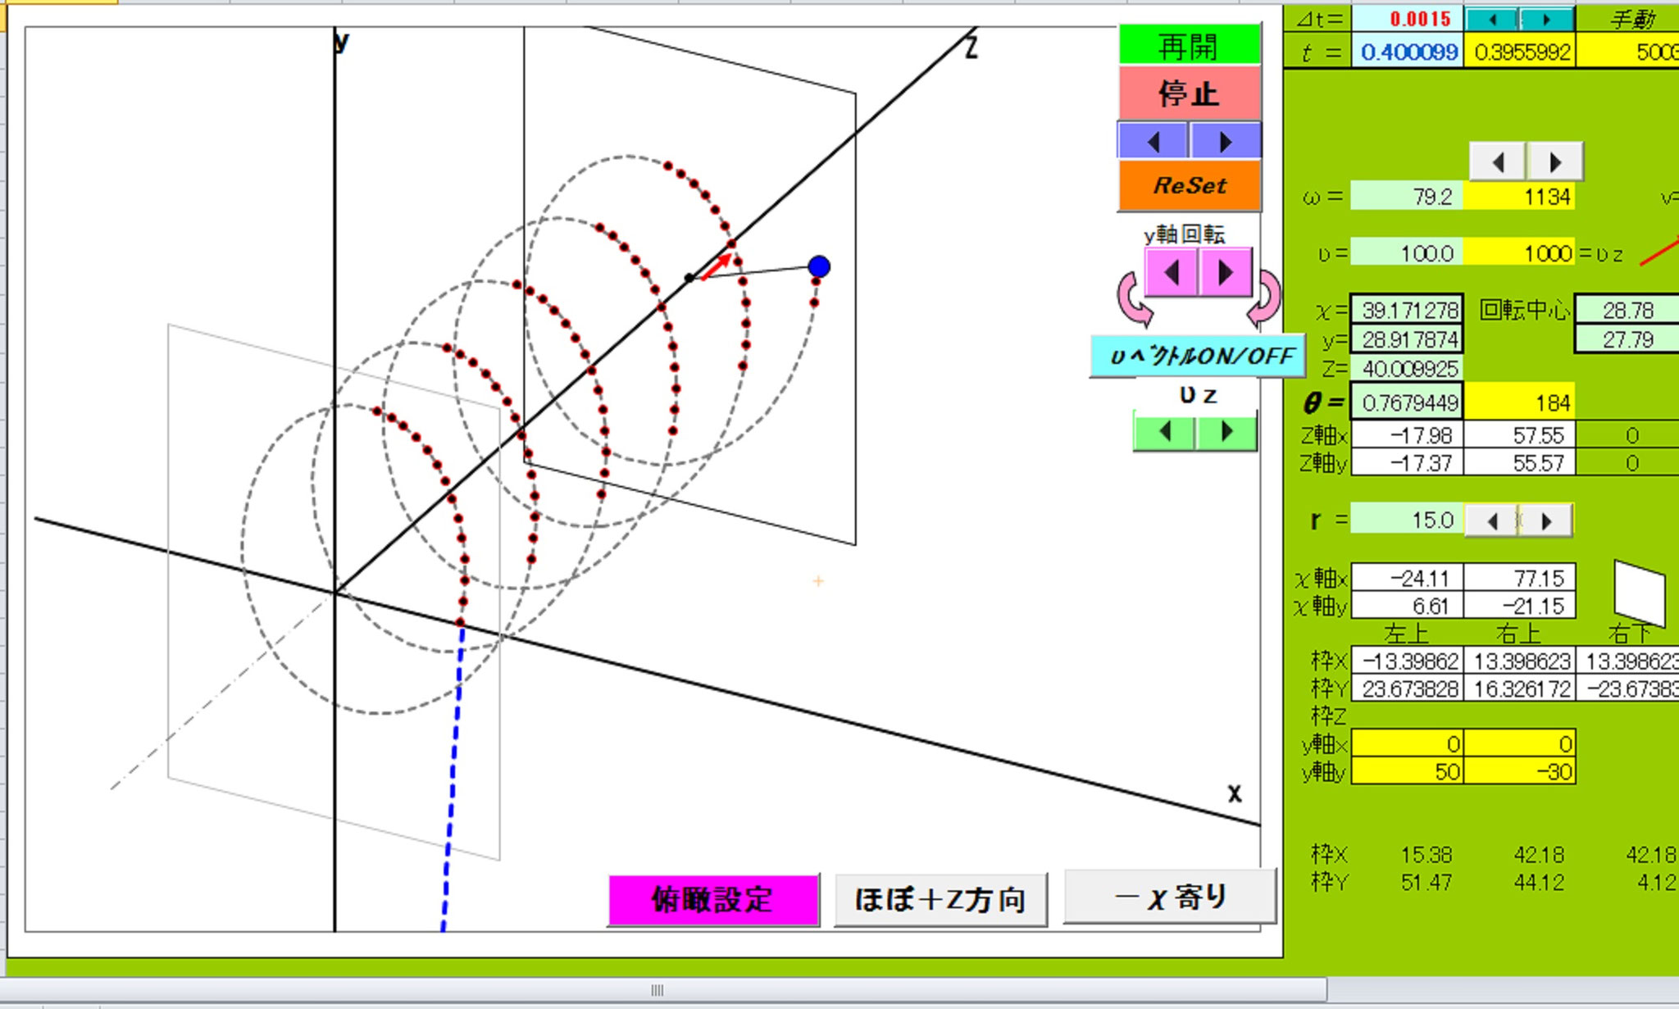Image resolution: width=1679 pixels, height=1009 pixels.
Task: Step forward with the blue right arrow under 停止
Action: coord(1225,142)
